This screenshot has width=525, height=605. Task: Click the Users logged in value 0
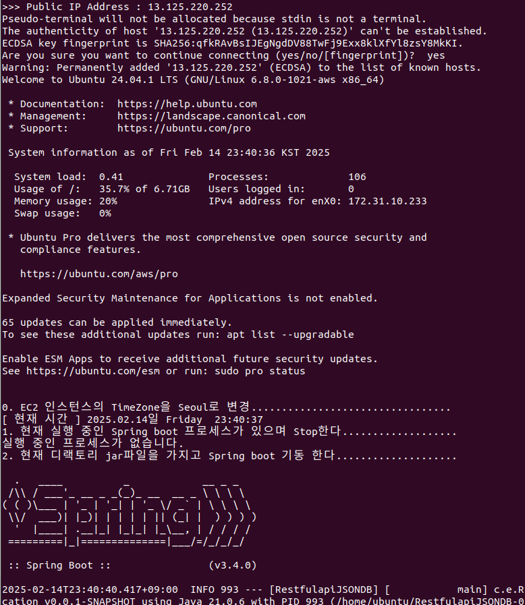click(351, 189)
